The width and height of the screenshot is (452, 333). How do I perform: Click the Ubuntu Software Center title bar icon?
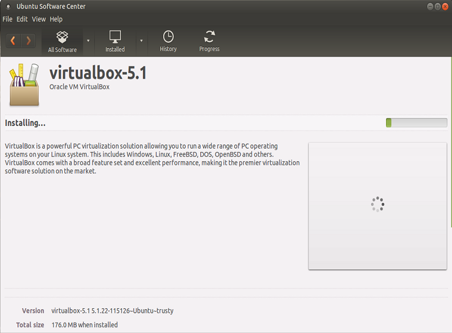(x=8, y=6)
